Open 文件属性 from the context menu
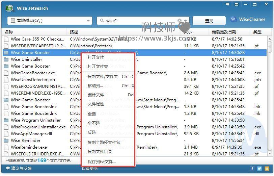Screen dimensions: 274x176 [x=108, y=104]
